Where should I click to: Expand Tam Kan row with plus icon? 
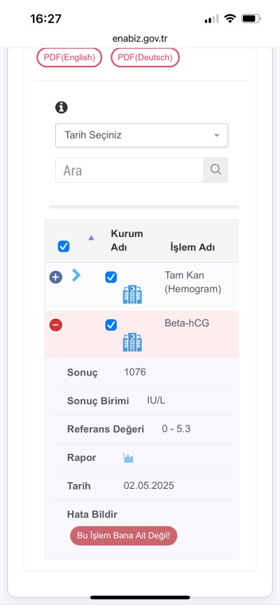(x=55, y=277)
